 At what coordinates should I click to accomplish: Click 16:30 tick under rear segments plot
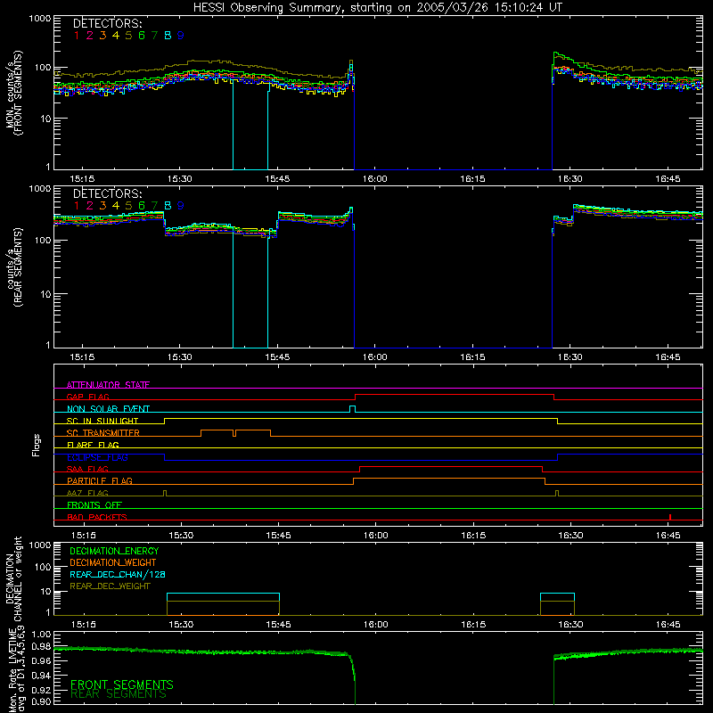[570, 357]
